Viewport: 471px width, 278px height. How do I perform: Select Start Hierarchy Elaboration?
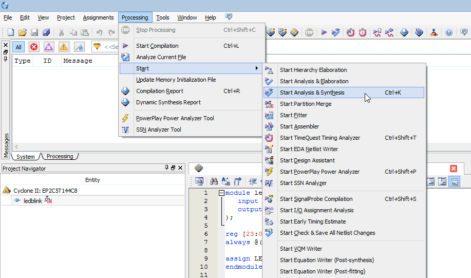(344, 70)
